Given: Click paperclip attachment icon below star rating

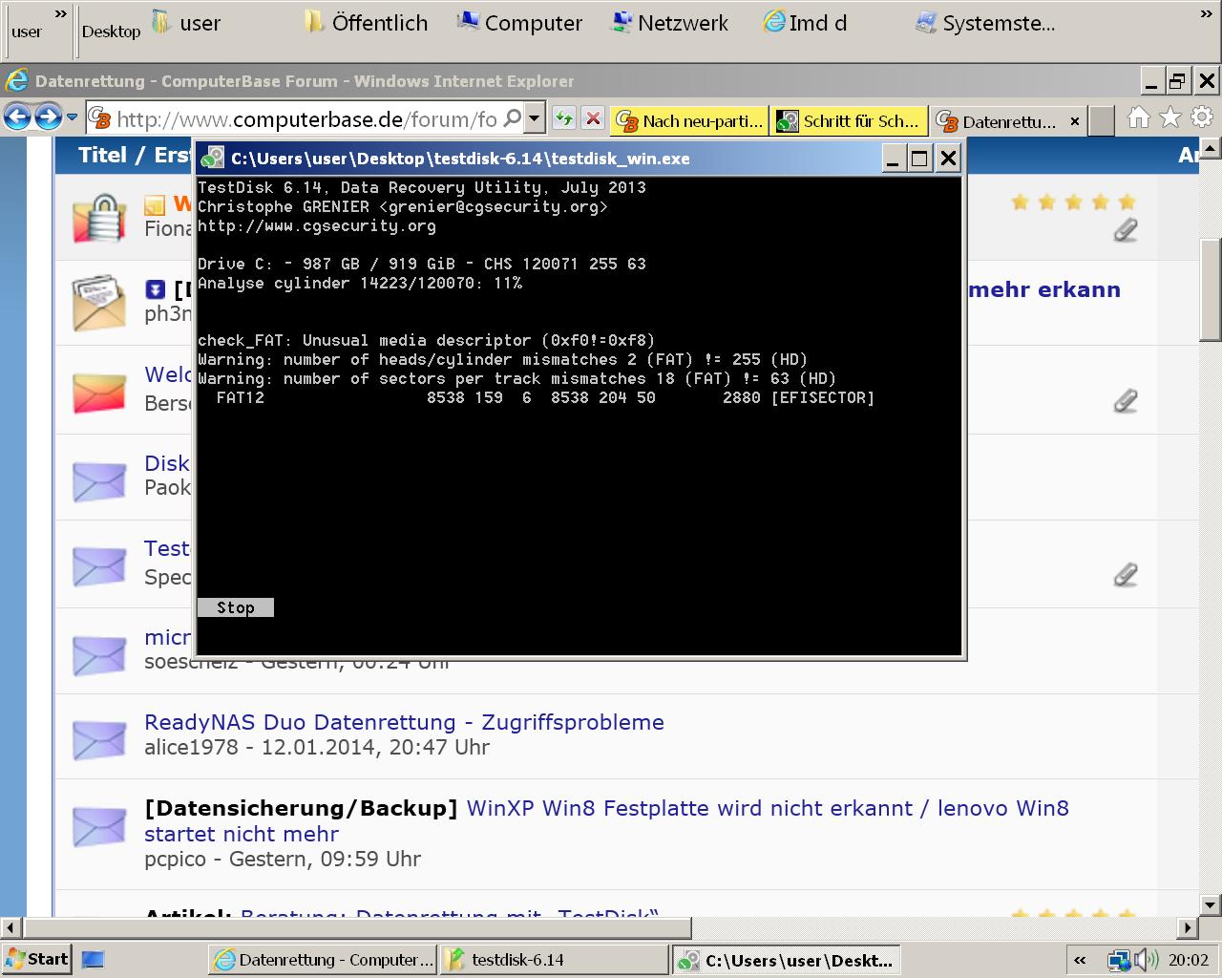Looking at the screenshot, I should pos(1126,230).
